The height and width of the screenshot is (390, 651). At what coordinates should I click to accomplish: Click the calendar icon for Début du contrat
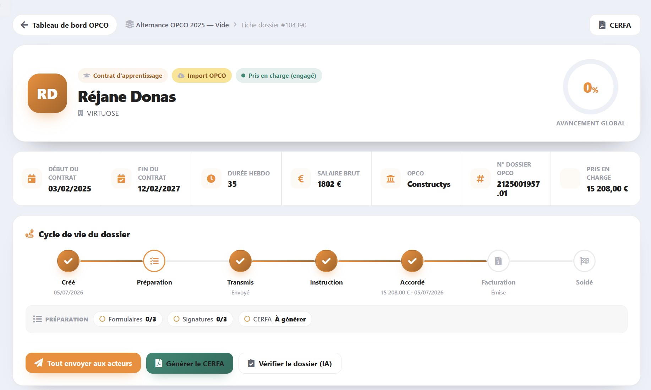coord(32,179)
